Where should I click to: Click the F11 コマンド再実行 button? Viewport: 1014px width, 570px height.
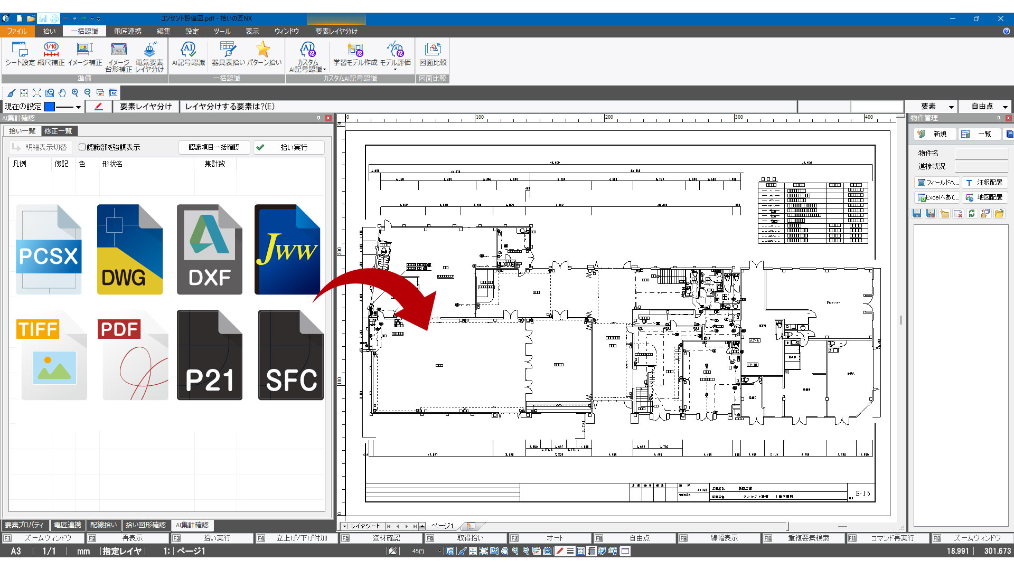click(x=887, y=538)
